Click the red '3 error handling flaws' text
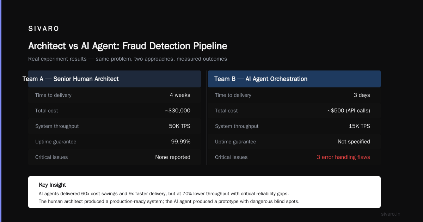 coord(343,157)
